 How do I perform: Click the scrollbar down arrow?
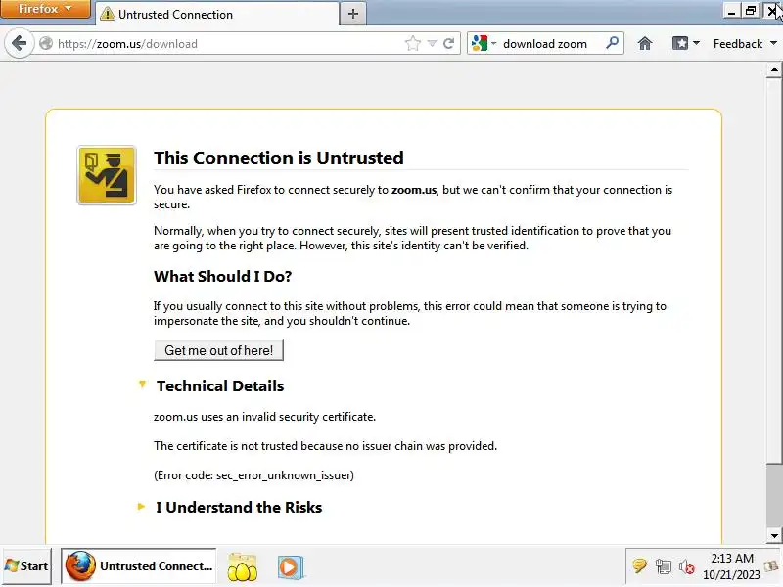(x=774, y=535)
